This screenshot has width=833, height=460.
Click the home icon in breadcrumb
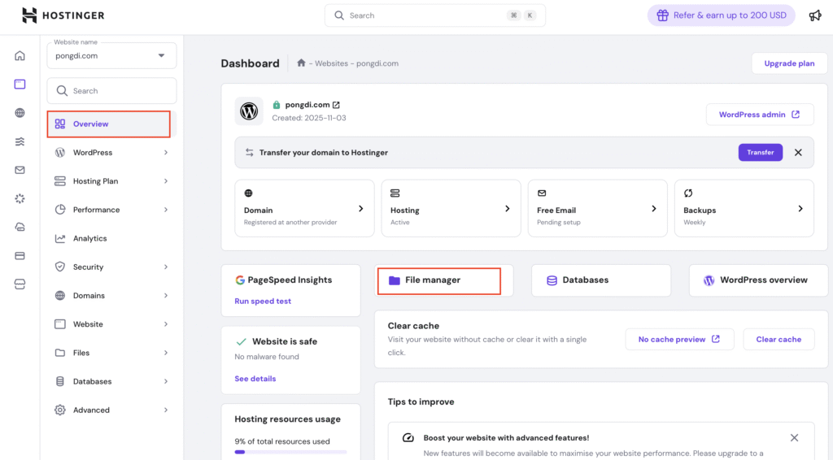pyautogui.click(x=301, y=63)
